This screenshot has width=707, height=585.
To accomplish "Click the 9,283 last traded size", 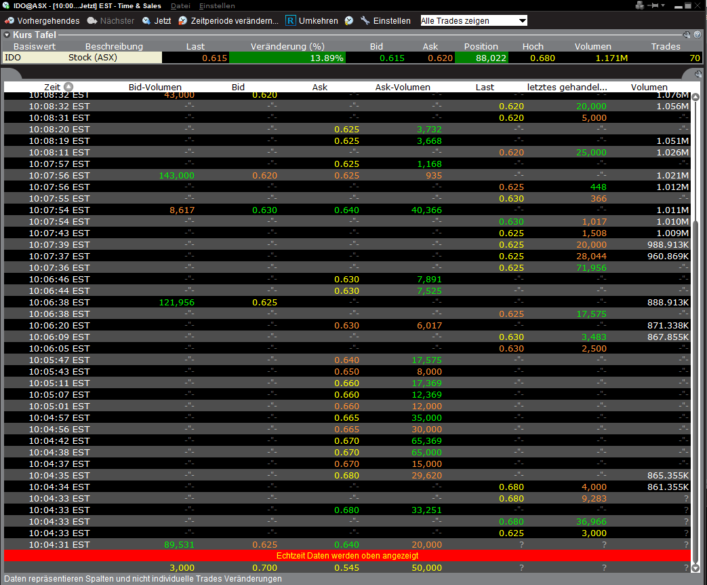I will coord(594,499).
